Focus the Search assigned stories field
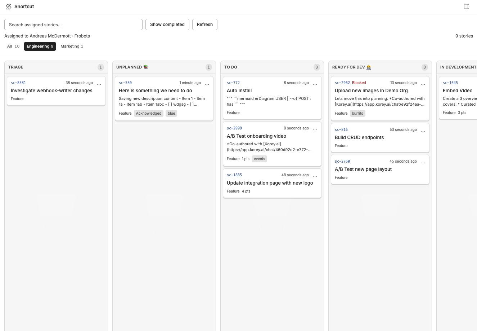 pyautogui.click(x=73, y=25)
